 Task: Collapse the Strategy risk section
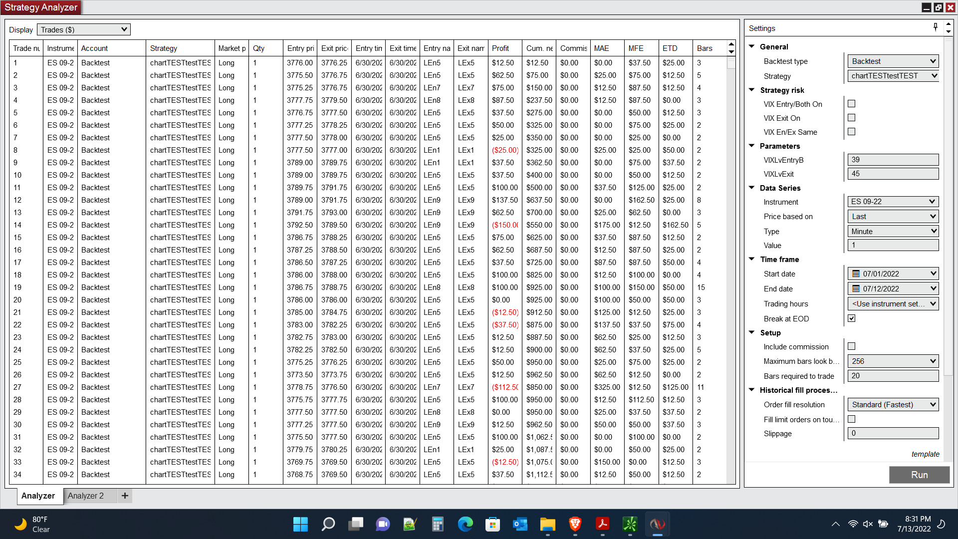tap(752, 90)
